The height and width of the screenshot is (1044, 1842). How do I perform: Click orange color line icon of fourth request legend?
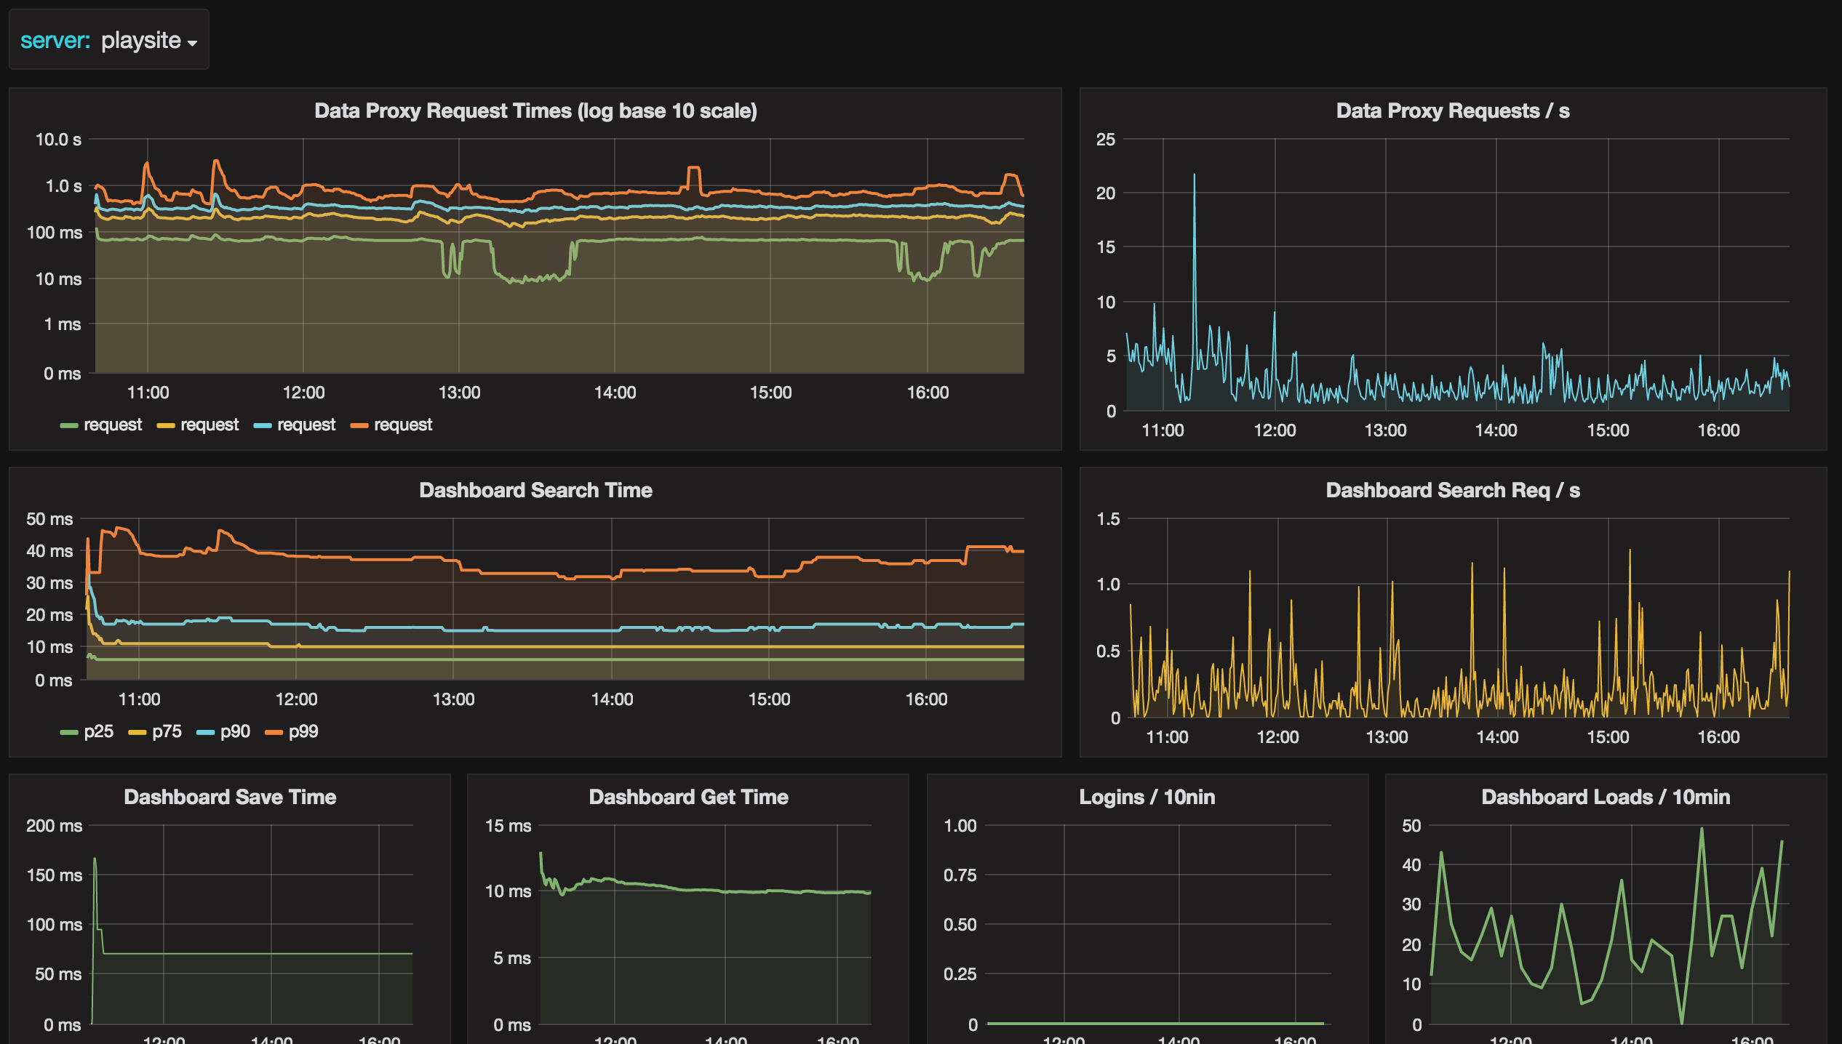coord(359,425)
